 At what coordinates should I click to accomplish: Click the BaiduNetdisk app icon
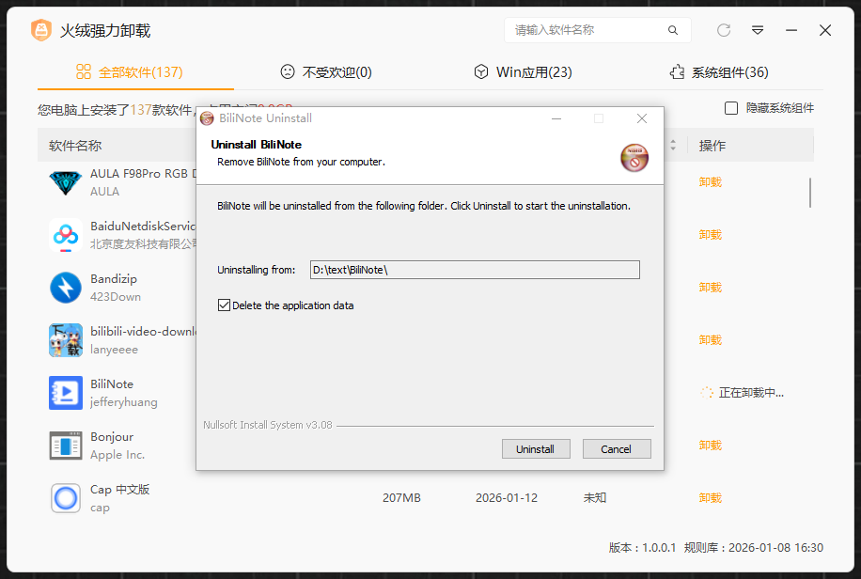[66, 235]
